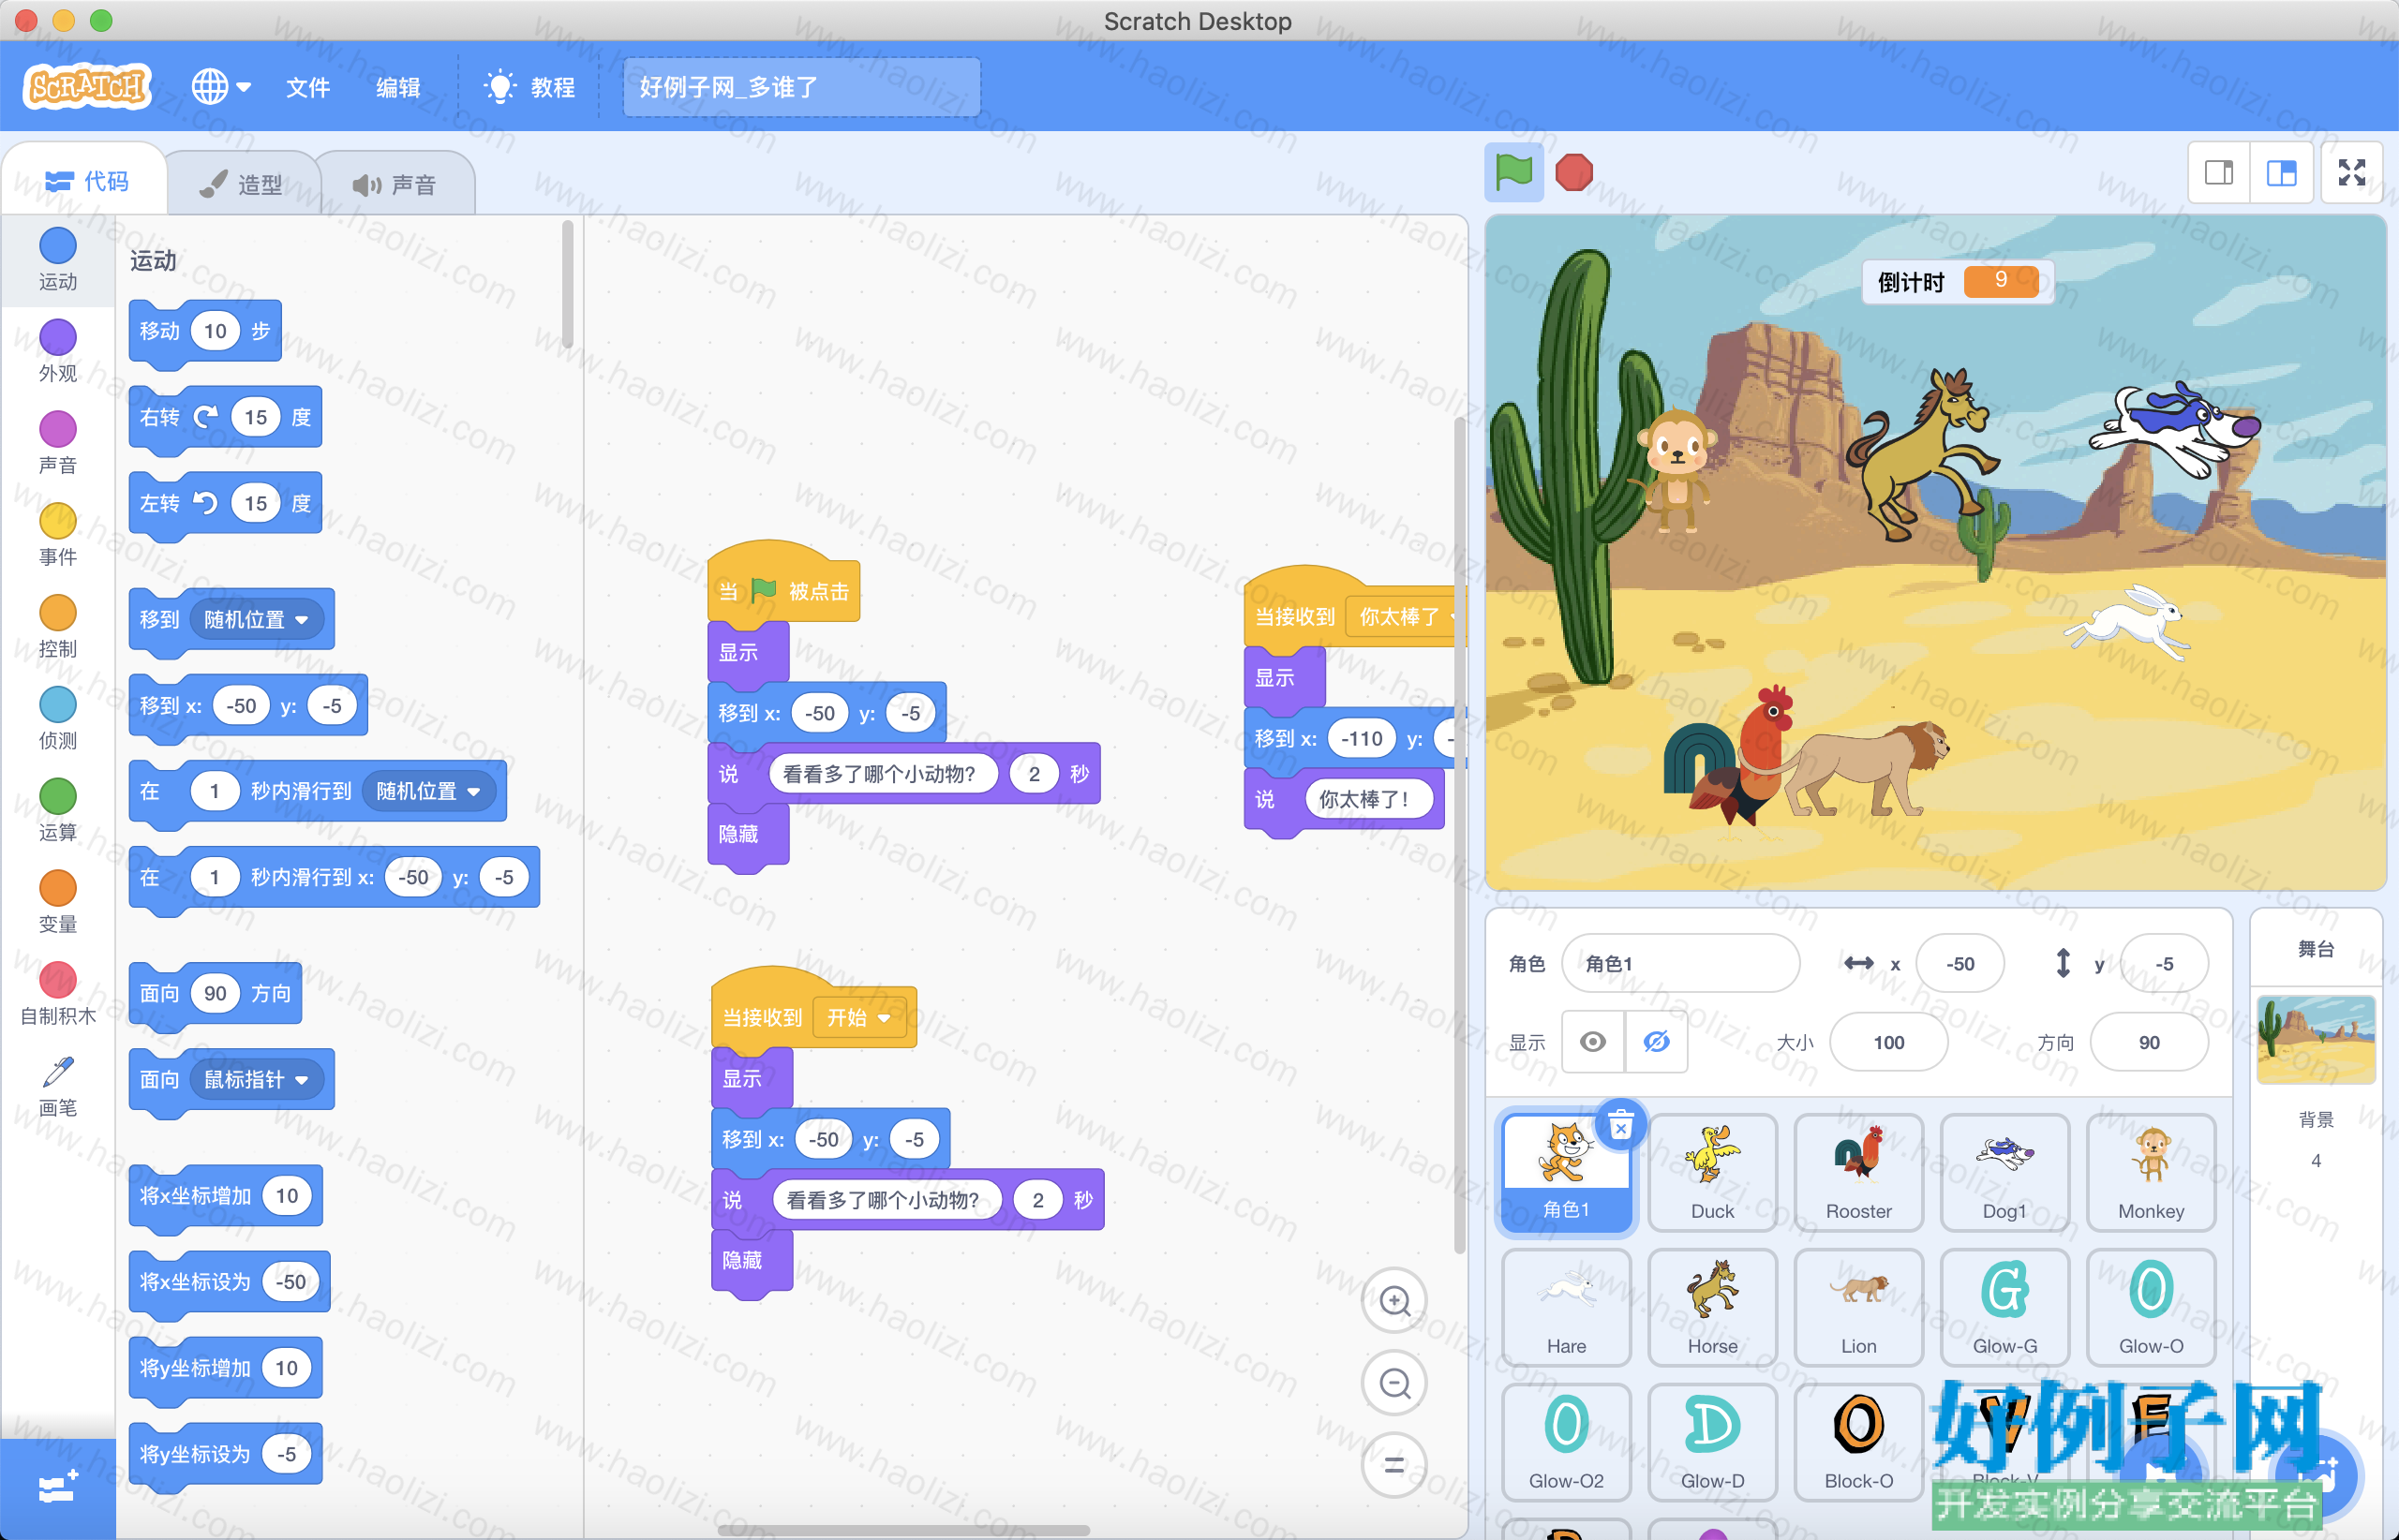The height and width of the screenshot is (1540, 2399).
Task: Switch to small stage layout
Action: [2219, 172]
